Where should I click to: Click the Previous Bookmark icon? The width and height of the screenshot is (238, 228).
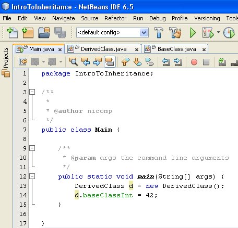[125, 61]
